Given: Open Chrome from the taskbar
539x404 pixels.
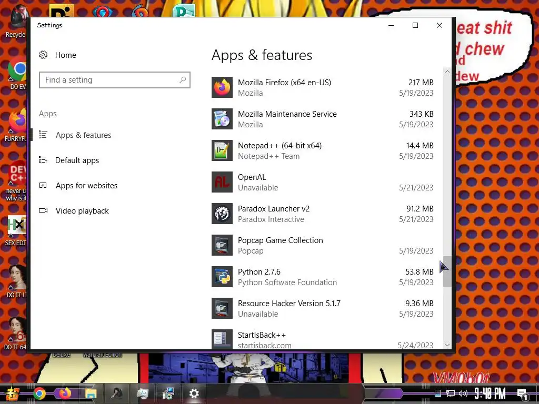Looking at the screenshot, I should 39,393.
